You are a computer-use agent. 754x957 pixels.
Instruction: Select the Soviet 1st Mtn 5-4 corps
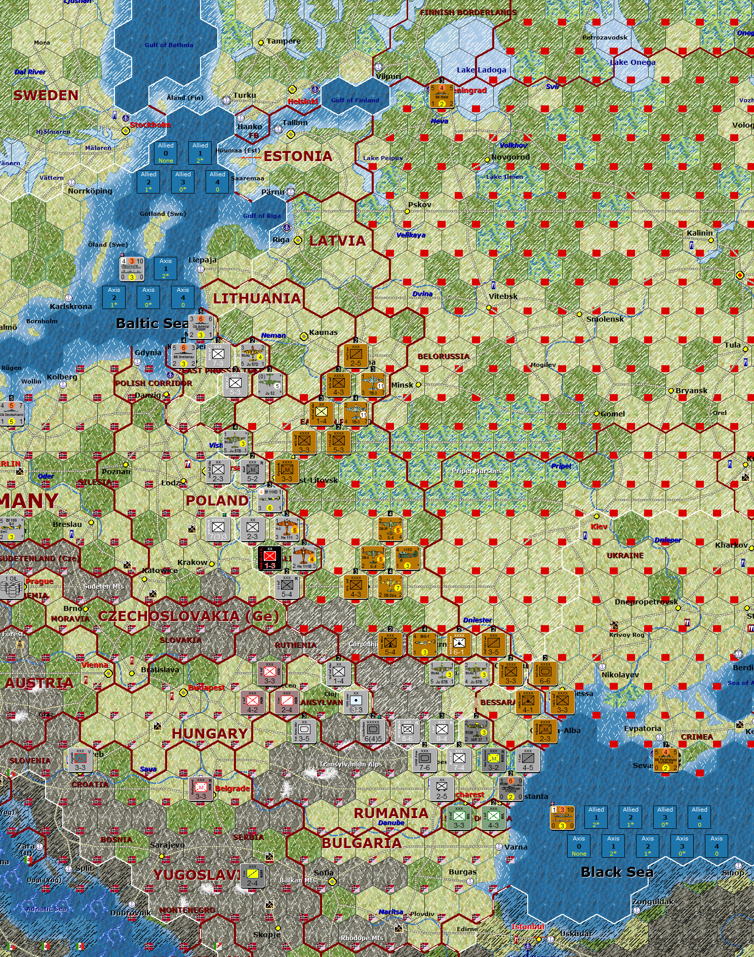pyautogui.click(x=390, y=644)
